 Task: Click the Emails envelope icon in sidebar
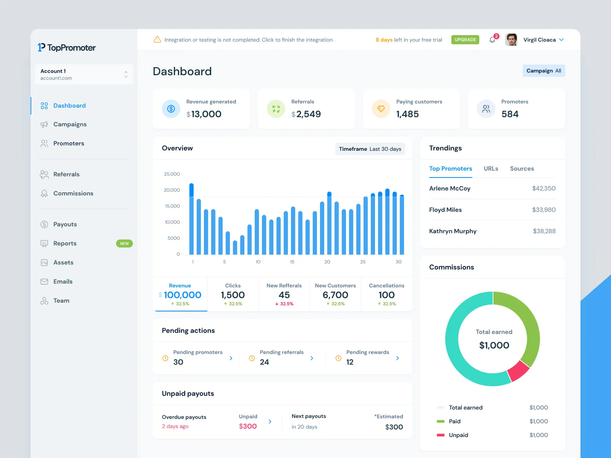point(44,282)
